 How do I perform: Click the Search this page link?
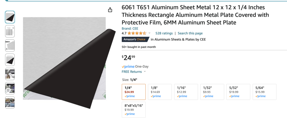pyautogui.click(x=190, y=33)
